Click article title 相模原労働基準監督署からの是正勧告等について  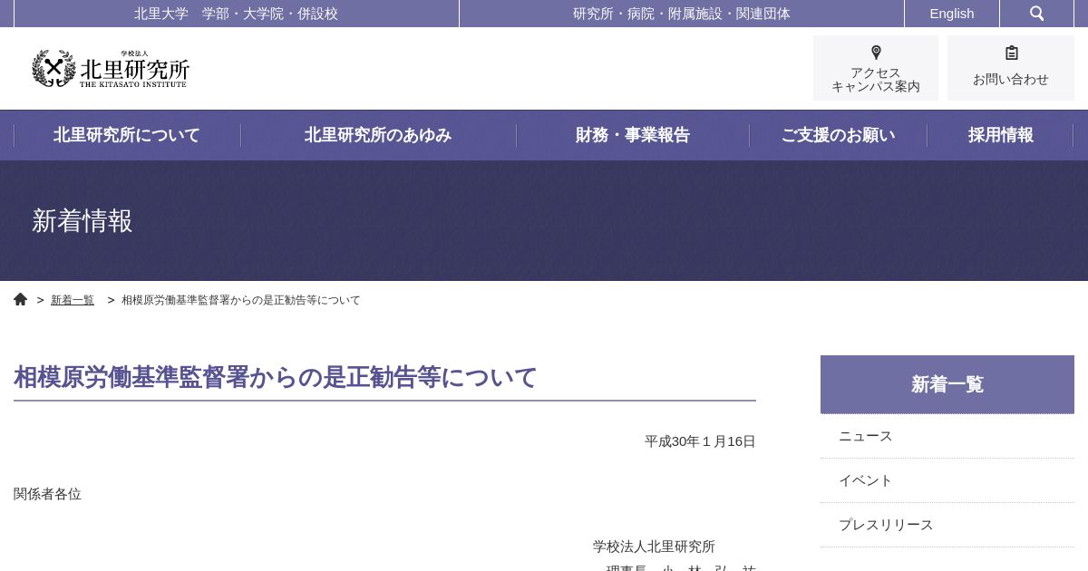click(x=276, y=377)
